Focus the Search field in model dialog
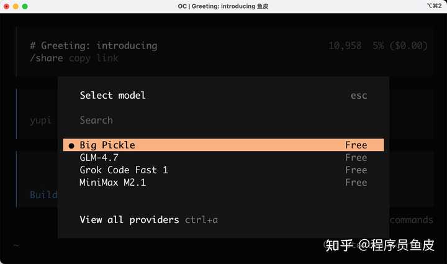Image resolution: width=447 pixels, height=264 pixels. [96, 120]
